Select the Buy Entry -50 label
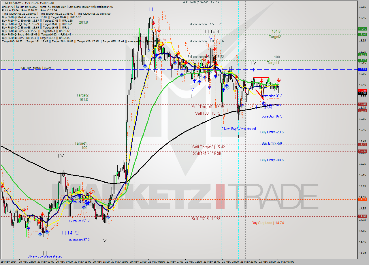 (x=272, y=143)
